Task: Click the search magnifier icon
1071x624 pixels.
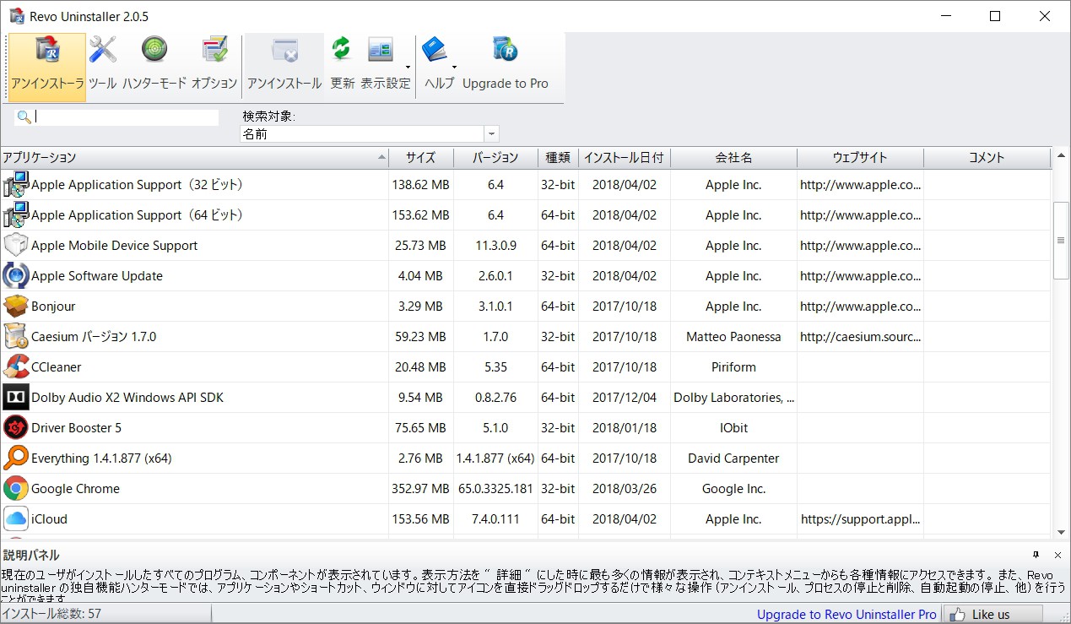Action: tap(24, 117)
